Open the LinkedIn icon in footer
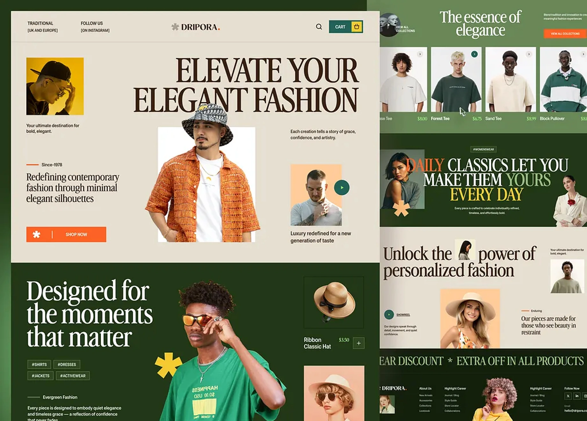Screen dimensions: 587x421 pyautogui.click(x=577, y=396)
